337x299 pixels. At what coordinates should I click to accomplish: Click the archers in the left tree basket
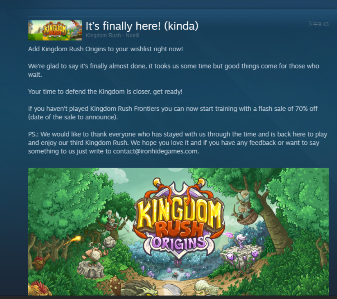112,220
